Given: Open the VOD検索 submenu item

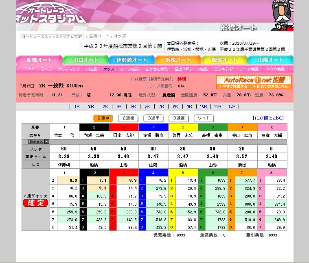Looking at the screenshot, I should 276,69.
